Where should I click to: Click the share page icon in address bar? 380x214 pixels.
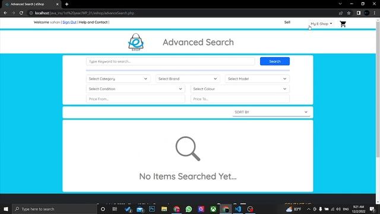[341, 13]
